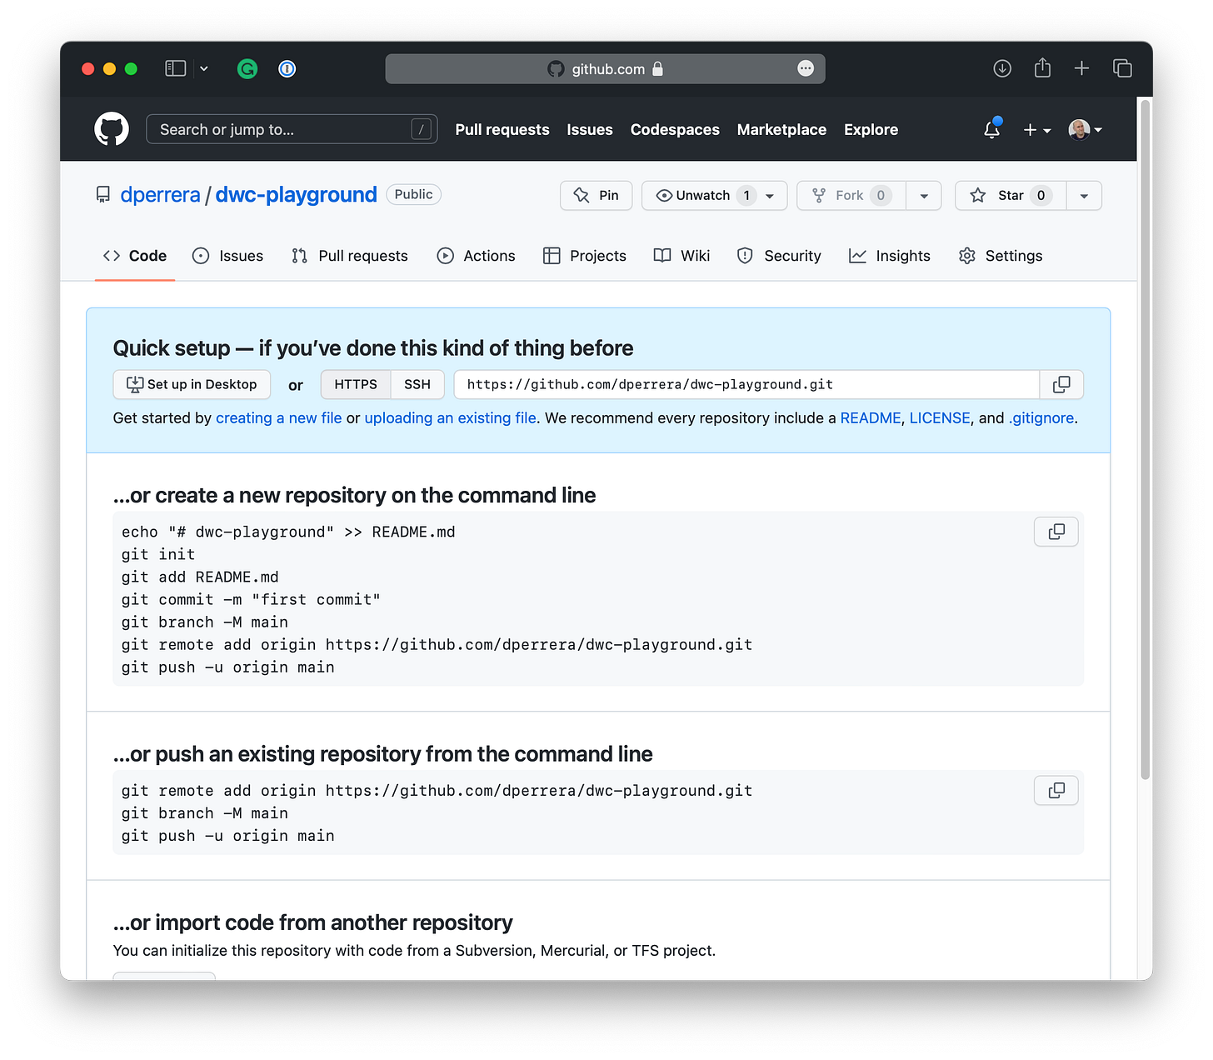The width and height of the screenshot is (1213, 1060).
Task: Open the Safari sidebar chevron menu
Action: pyautogui.click(x=204, y=68)
